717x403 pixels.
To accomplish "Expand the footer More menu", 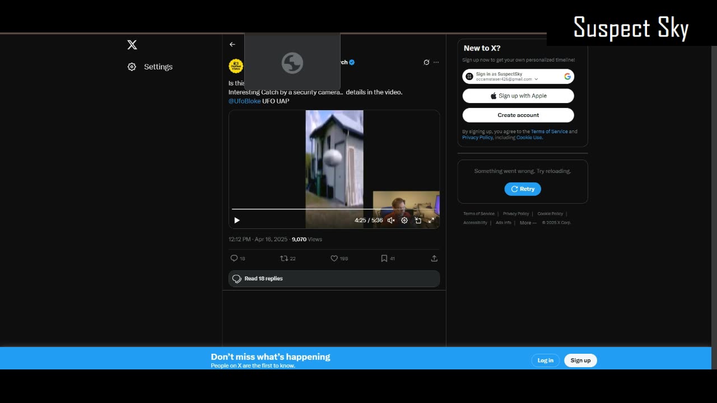I will (528, 223).
